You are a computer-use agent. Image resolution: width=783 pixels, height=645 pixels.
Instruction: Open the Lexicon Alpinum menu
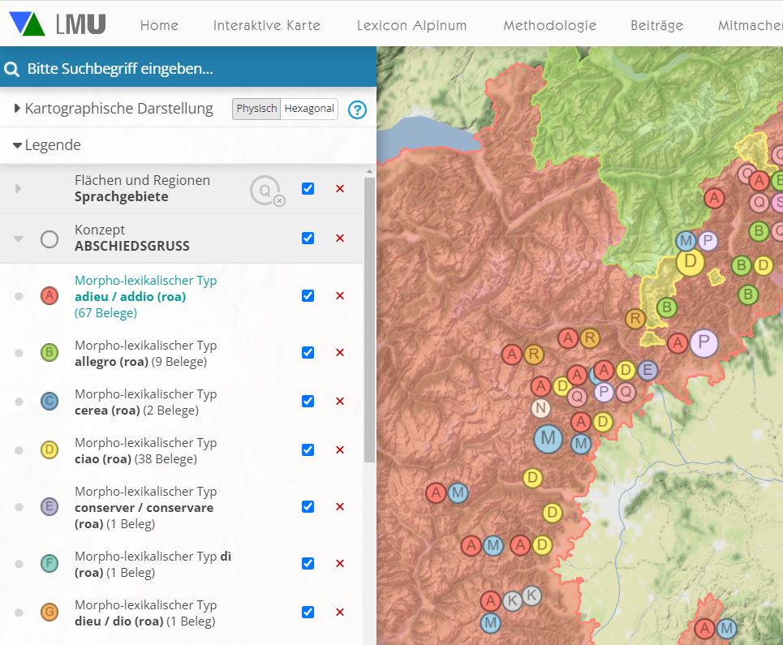click(x=411, y=25)
